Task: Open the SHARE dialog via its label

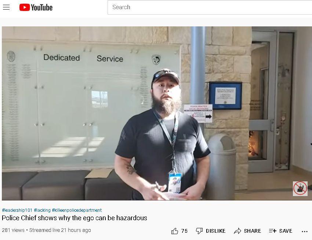Action: tap(253, 231)
